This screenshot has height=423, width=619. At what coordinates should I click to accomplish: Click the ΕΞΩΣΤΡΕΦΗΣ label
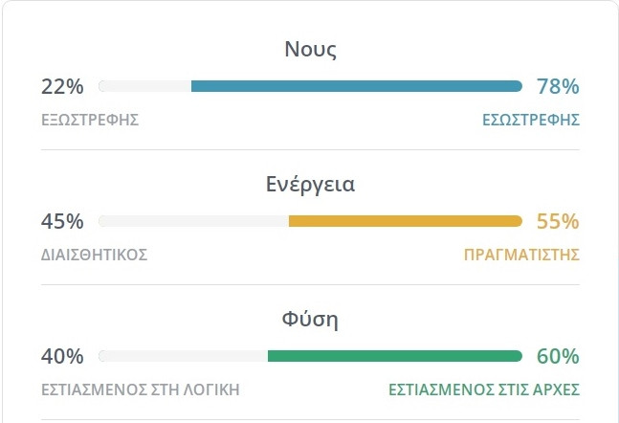tap(90, 120)
